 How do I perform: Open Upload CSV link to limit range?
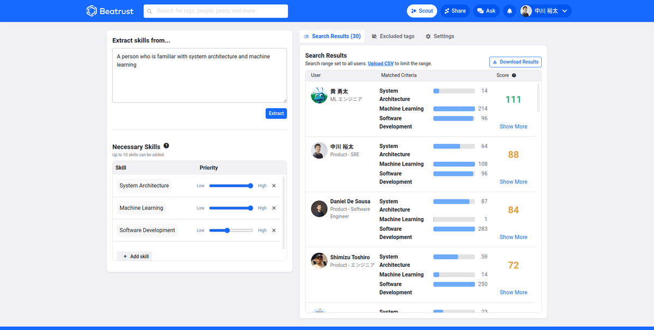click(380, 63)
